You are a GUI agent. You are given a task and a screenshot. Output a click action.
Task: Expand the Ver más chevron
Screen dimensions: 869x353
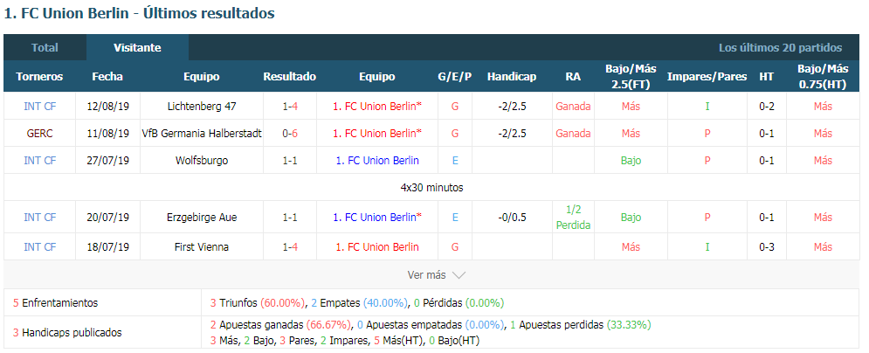pyautogui.click(x=459, y=275)
